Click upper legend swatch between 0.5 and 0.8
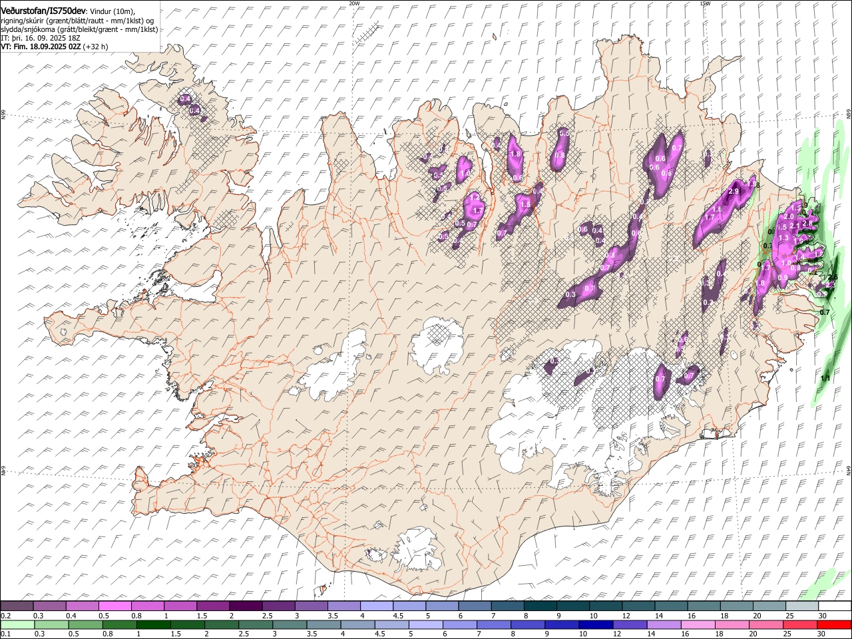Screen dimensions: 852x639 tap(114, 606)
